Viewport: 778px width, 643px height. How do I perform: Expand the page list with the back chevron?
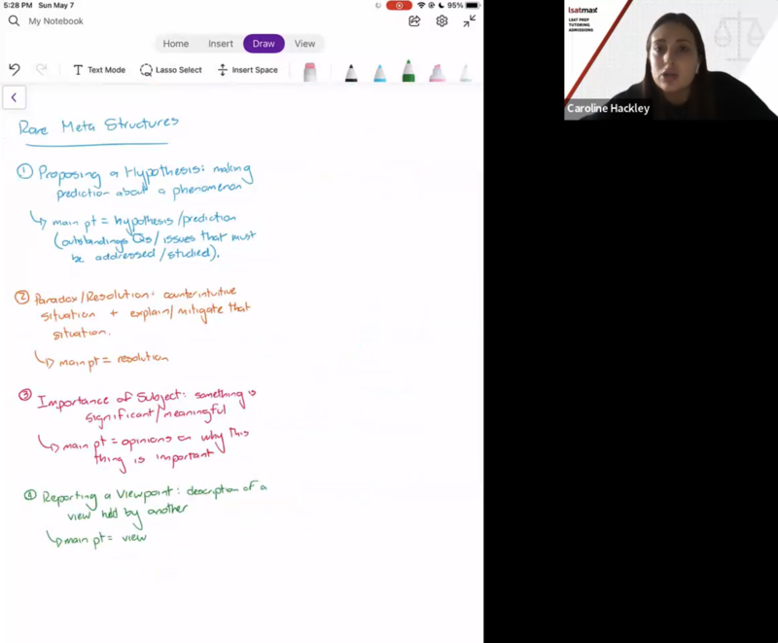click(14, 97)
